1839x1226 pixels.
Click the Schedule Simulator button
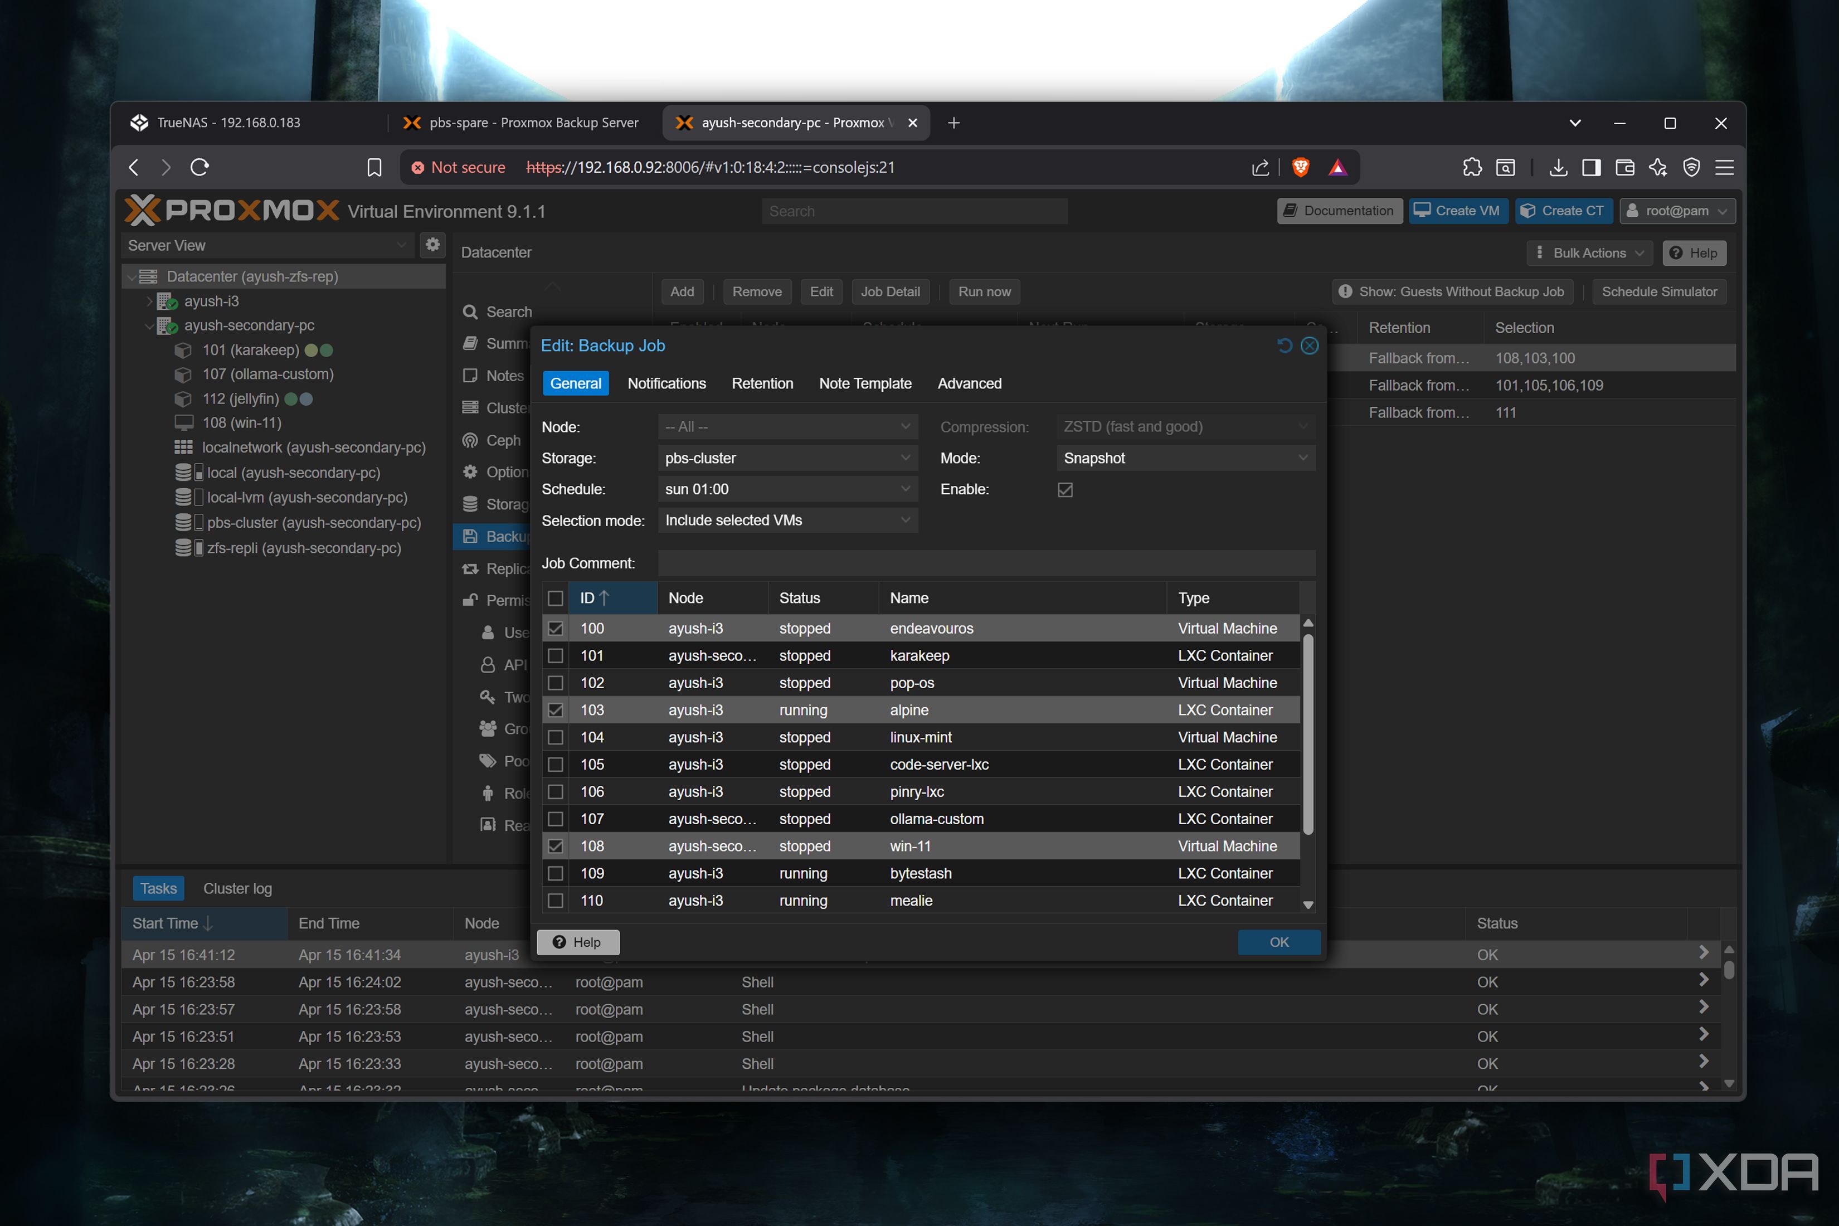(x=1659, y=291)
